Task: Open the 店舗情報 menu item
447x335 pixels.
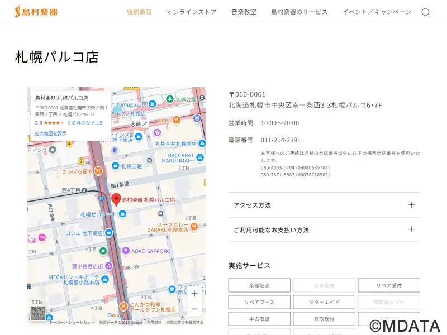Action: pos(139,12)
